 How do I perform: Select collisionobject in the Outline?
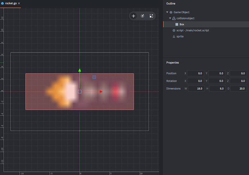[x=186, y=18]
